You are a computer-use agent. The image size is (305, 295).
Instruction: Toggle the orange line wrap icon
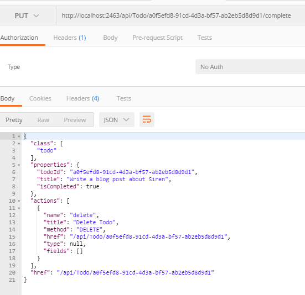(147, 119)
